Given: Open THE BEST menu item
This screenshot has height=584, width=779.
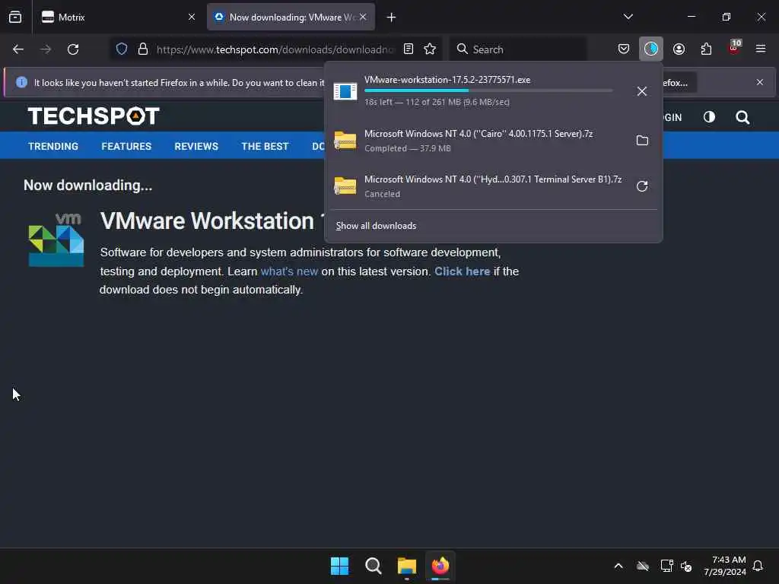Looking at the screenshot, I should 265,147.
